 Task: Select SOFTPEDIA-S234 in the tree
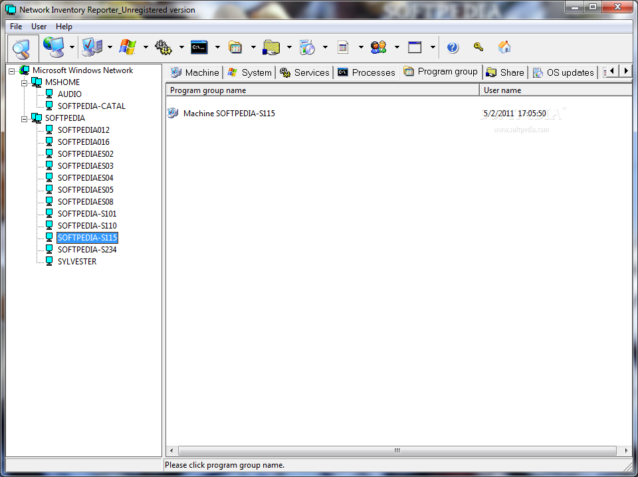click(x=87, y=250)
